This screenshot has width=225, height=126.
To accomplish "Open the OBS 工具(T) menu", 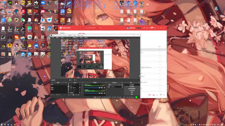I will [81, 38].
